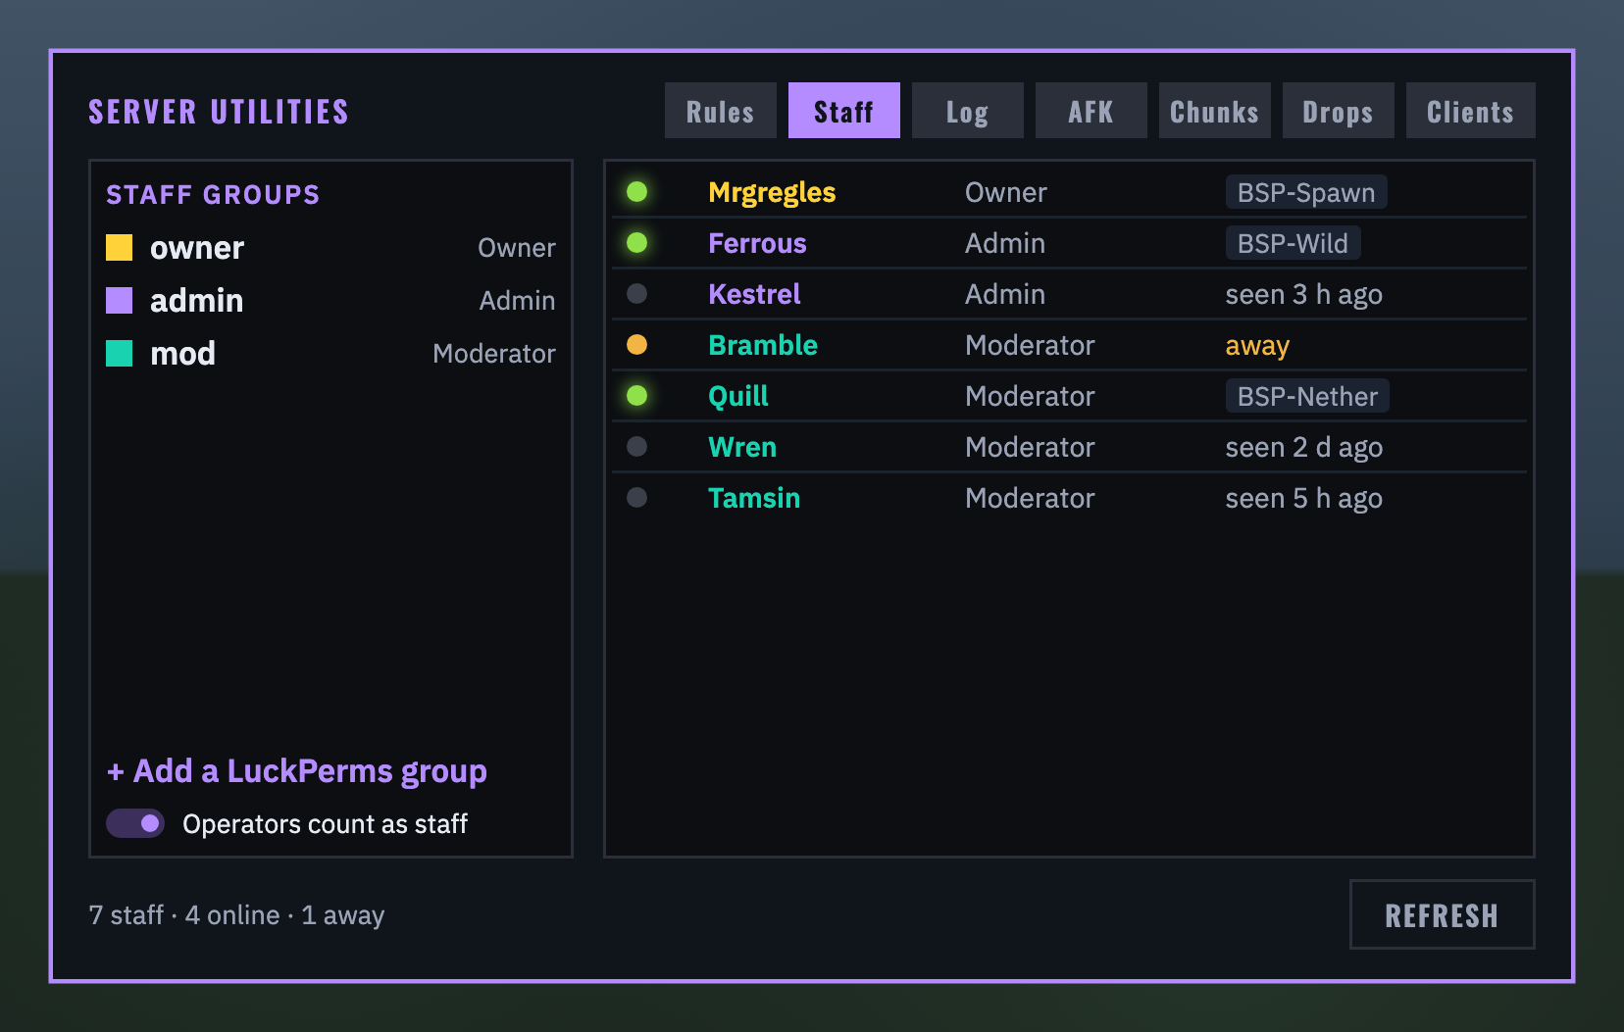Click the Refresh button
The image size is (1624, 1032).
click(x=1442, y=914)
